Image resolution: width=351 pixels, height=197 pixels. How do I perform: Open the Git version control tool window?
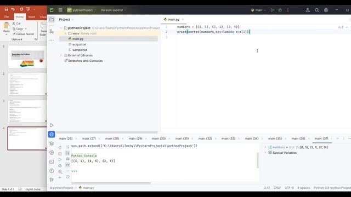click(52, 180)
